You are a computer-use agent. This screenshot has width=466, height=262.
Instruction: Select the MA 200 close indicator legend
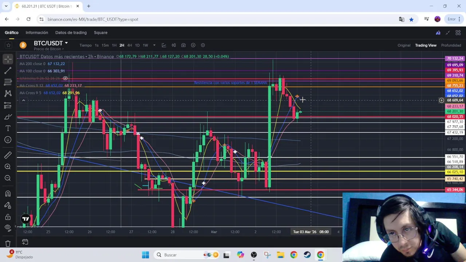coord(42,64)
